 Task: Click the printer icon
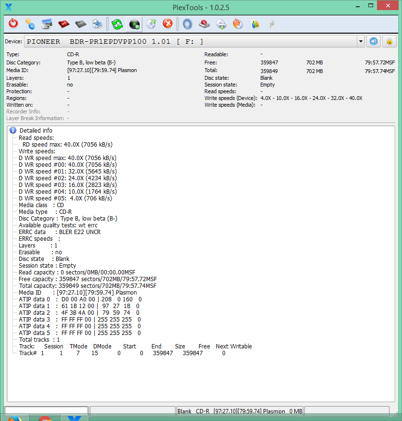pyautogui.click(x=97, y=24)
